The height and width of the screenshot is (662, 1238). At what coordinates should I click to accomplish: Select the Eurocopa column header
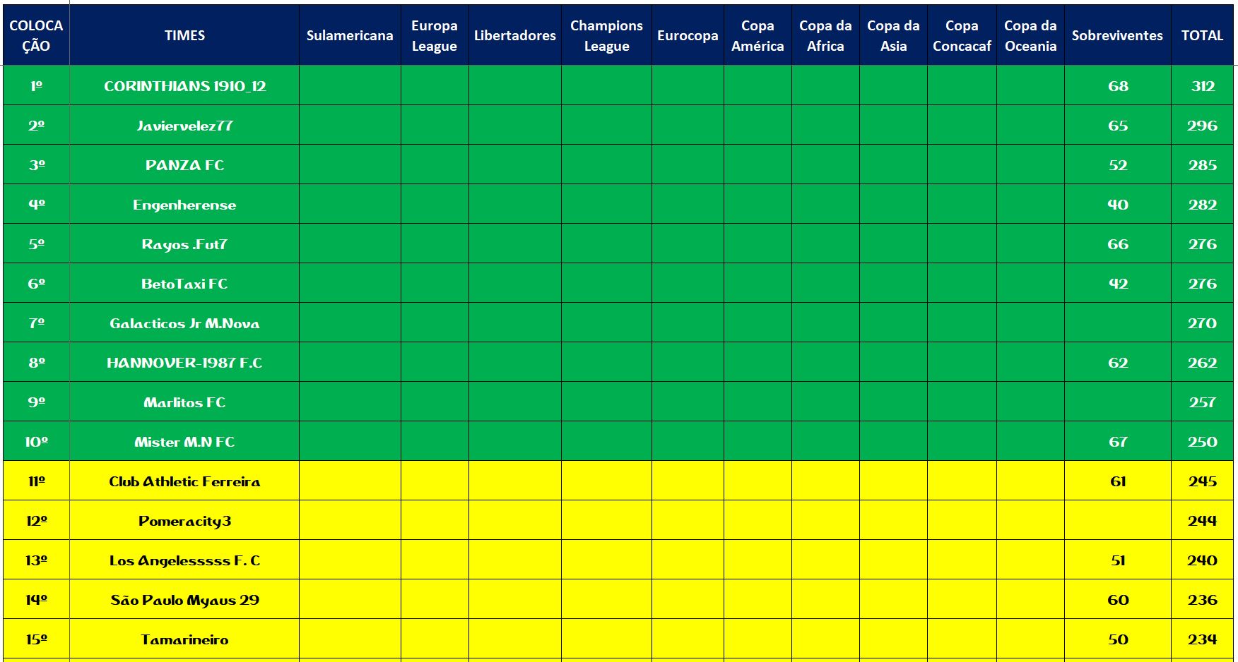[688, 35]
